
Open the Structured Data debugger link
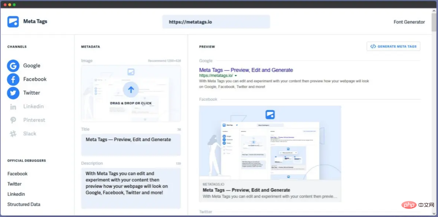click(x=24, y=204)
